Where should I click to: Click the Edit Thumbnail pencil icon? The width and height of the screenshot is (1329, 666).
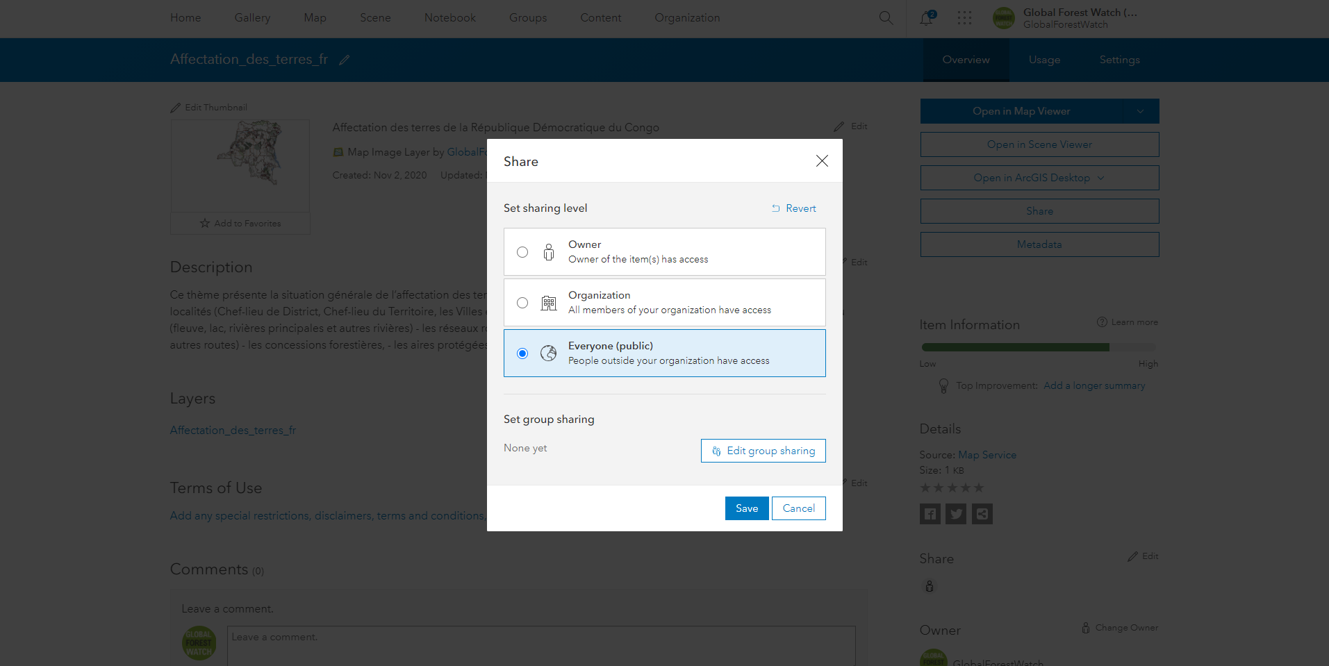click(175, 107)
